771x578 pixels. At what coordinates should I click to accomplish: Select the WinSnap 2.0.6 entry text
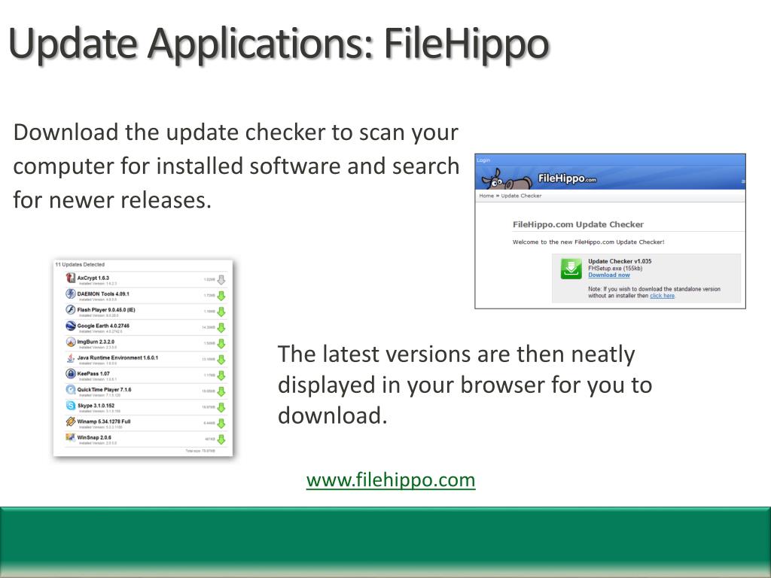[94, 437]
